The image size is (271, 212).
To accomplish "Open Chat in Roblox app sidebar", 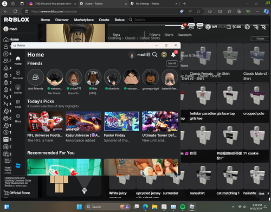I will click(18, 104).
